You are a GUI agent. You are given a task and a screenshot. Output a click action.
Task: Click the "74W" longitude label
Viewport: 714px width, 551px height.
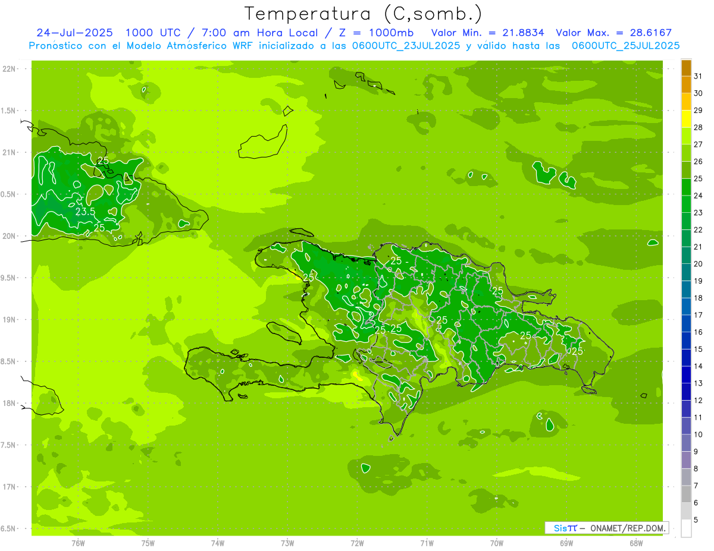218,543
